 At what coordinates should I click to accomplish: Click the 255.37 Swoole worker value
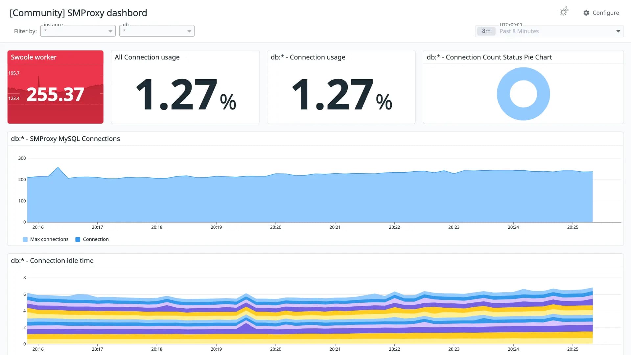(55, 94)
